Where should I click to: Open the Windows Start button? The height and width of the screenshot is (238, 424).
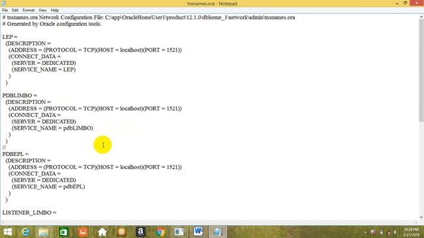pyautogui.click(x=7, y=232)
